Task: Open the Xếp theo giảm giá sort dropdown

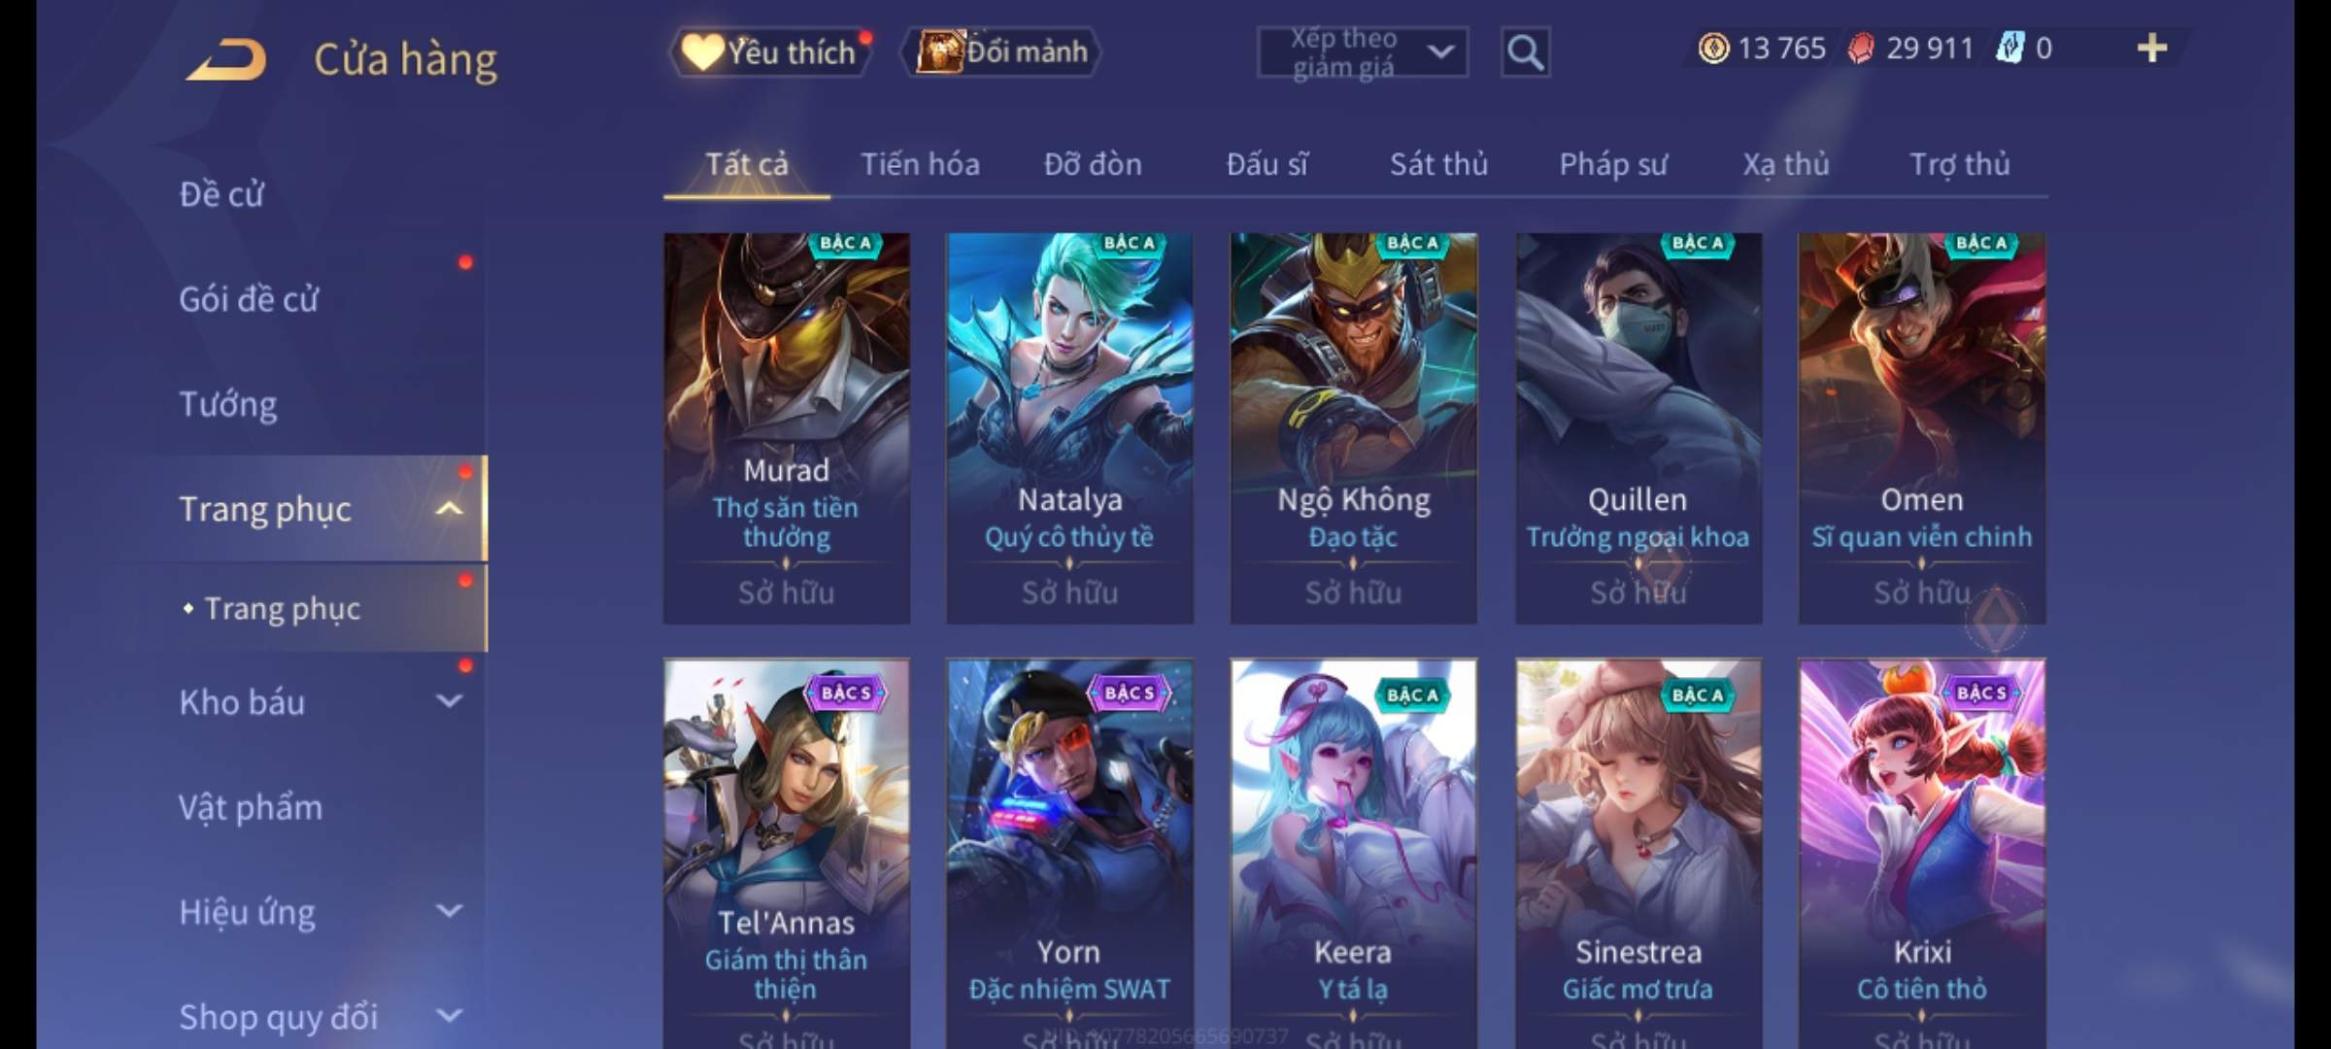Action: tap(1363, 52)
